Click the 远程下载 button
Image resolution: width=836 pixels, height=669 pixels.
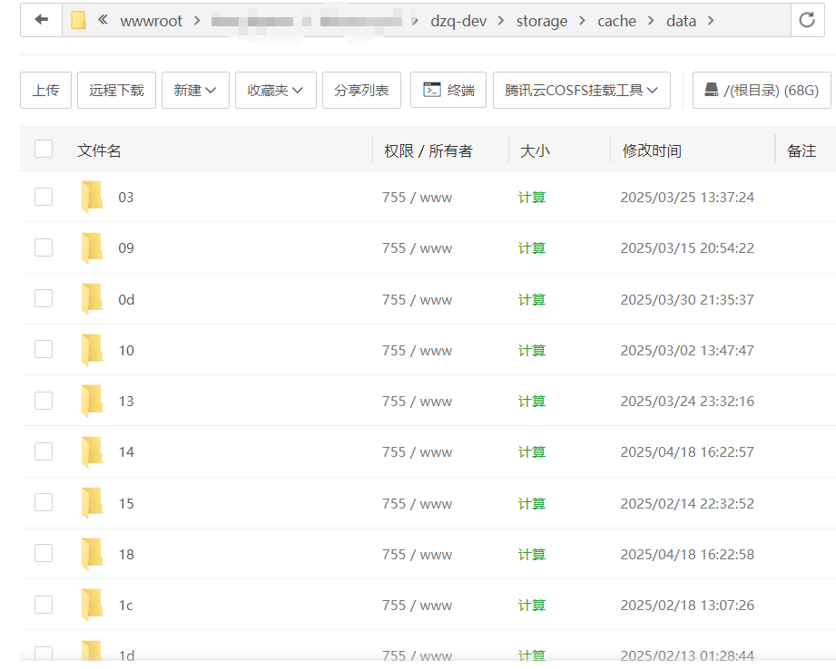point(116,90)
